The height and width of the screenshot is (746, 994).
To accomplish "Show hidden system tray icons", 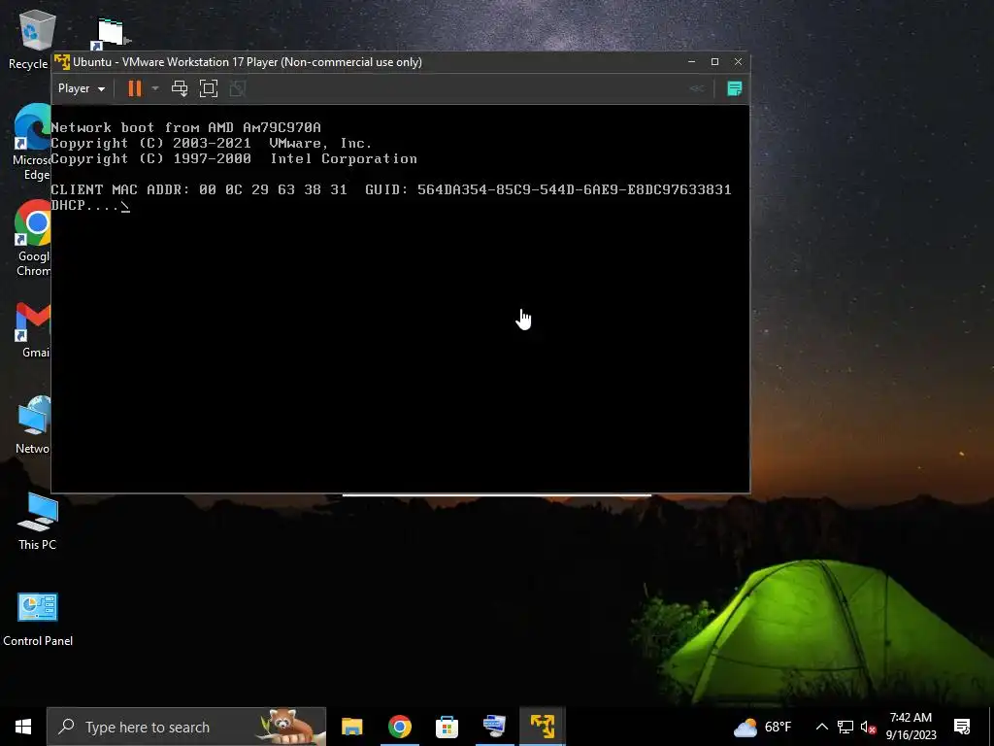I will pyautogui.click(x=821, y=727).
